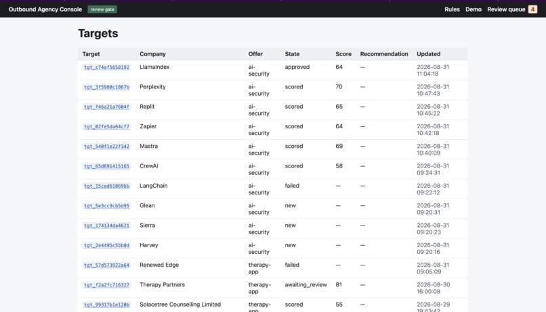Open target tgt_15cad618696b
Viewport: 546px width, 312px height.
pyautogui.click(x=106, y=186)
